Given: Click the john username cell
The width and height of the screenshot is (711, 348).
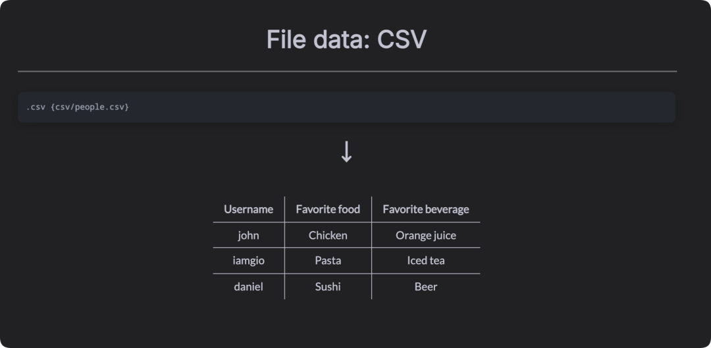Looking at the screenshot, I should (248, 235).
